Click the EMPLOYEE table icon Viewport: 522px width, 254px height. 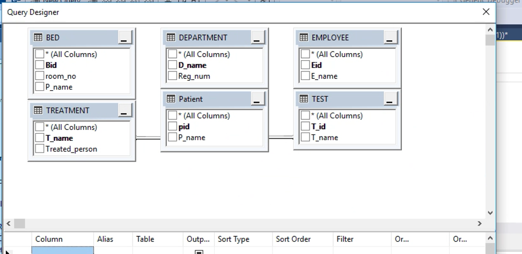point(304,38)
